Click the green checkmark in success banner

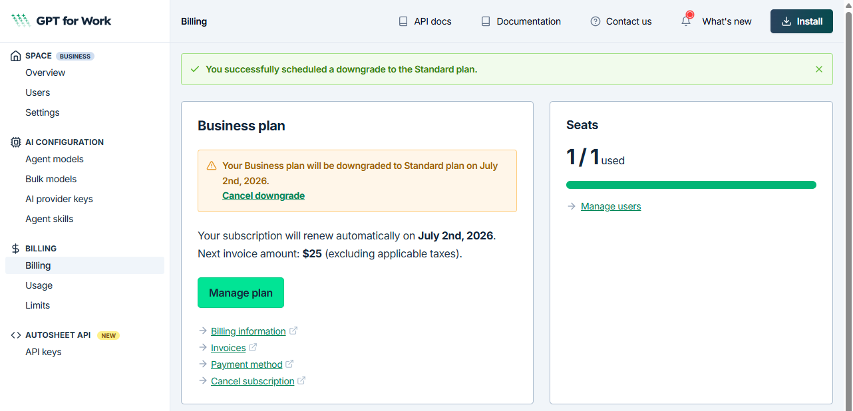coord(195,69)
